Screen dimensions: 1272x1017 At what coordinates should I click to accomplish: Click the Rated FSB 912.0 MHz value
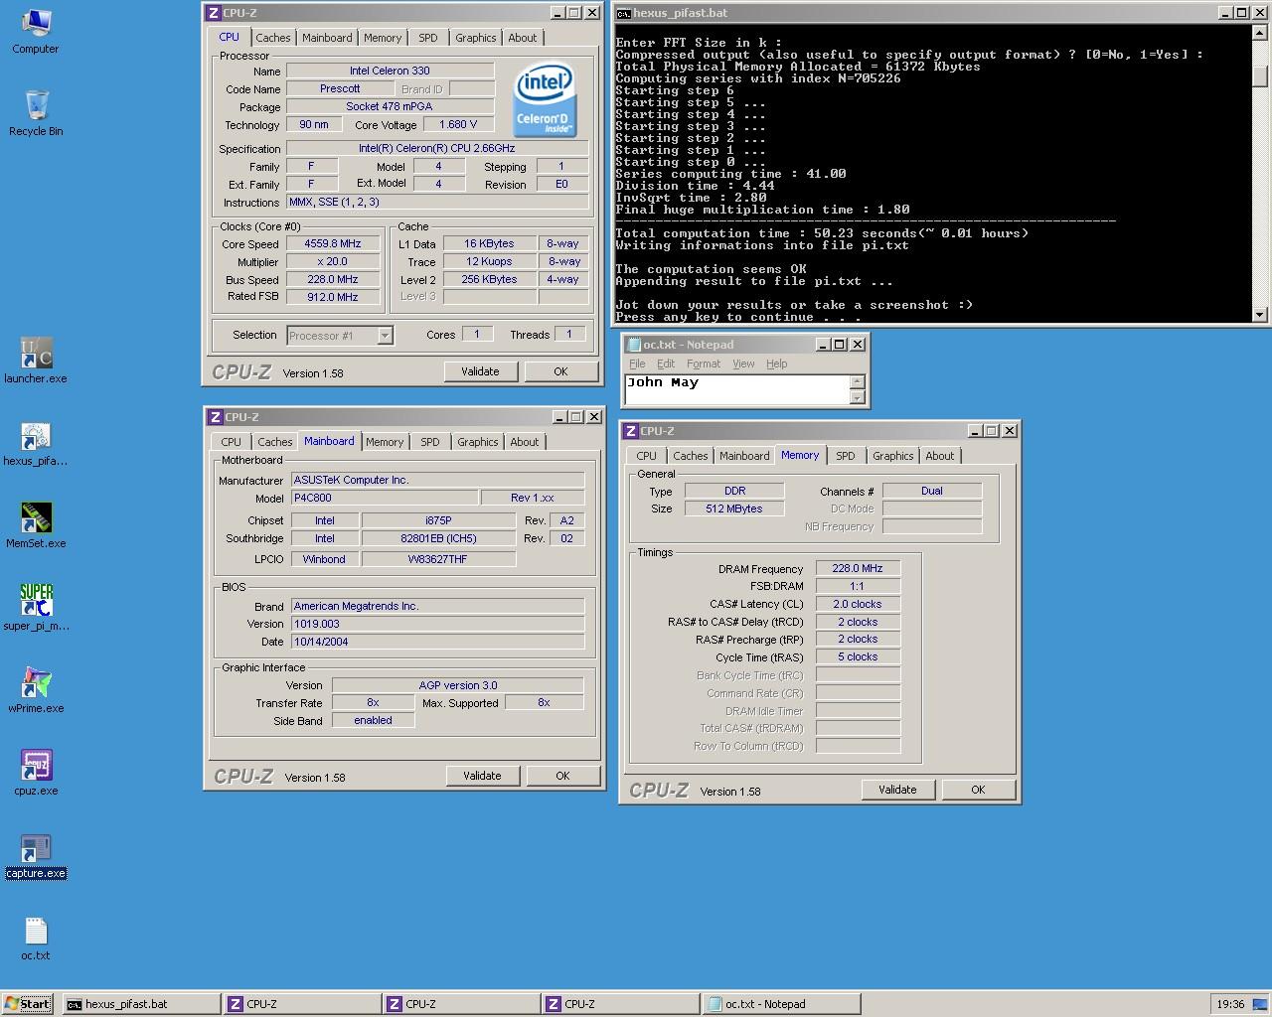[333, 297]
